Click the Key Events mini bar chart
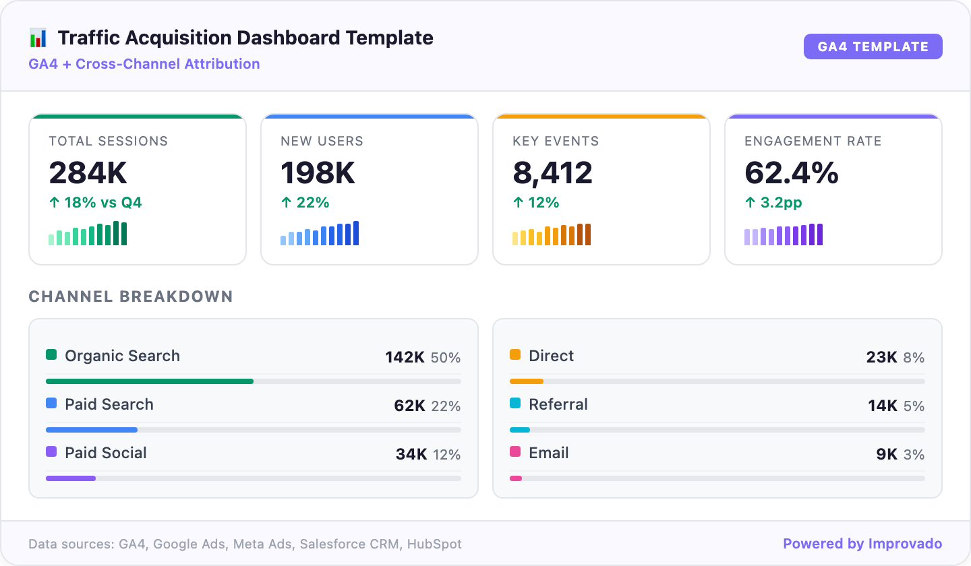This screenshot has height=566, width=971. tap(552, 234)
